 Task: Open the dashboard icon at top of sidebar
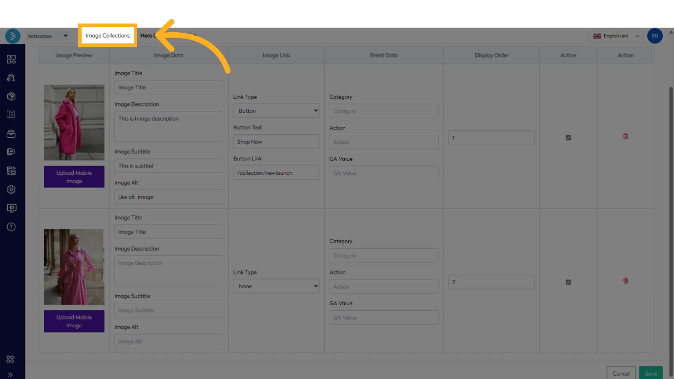click(x=11, y=59)
